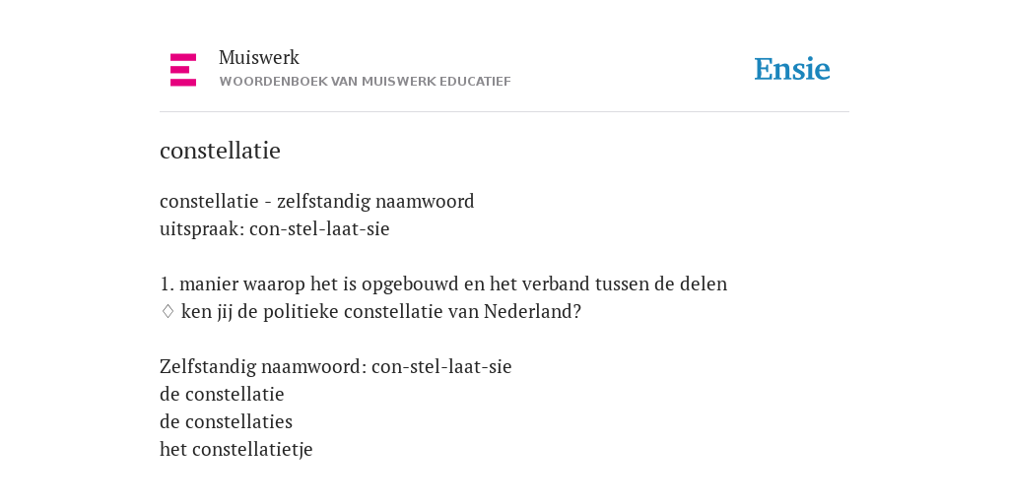This screenshot has width=1009, height=504.
Task: Click the diminutive 'het constellatietje'
Action: tap(236, 449)
